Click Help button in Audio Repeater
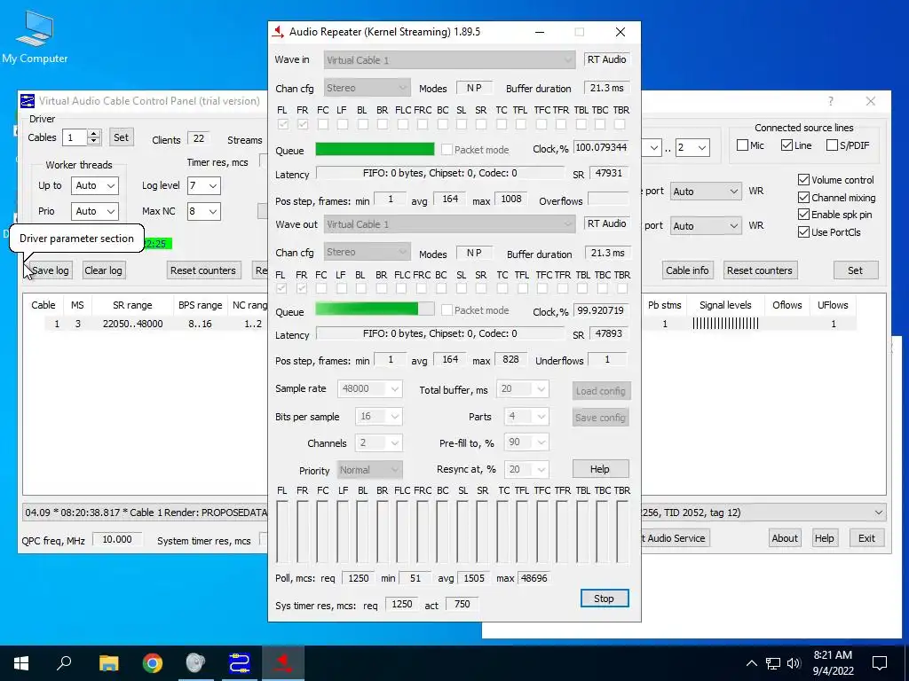This screenshot has width=909, height=681. tap(601, 469)
